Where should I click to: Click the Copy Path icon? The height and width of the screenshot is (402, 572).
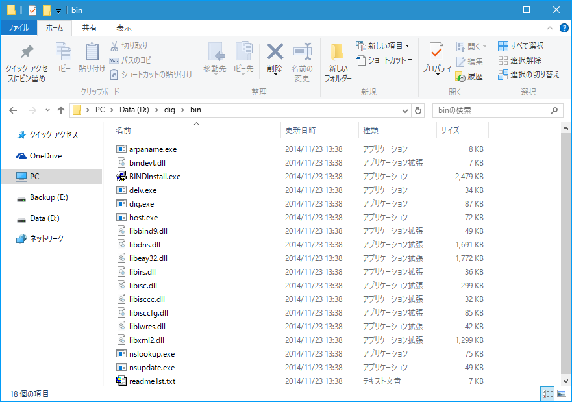[114, 60]
